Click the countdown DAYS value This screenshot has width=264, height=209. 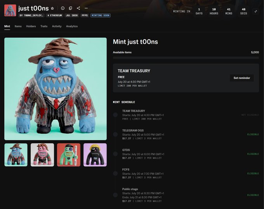(199, 9)
